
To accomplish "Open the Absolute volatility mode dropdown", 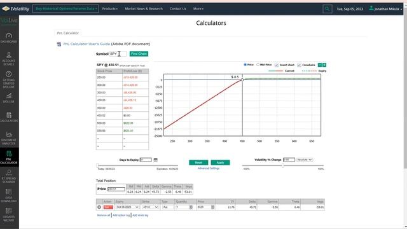I will coord(304,160).
